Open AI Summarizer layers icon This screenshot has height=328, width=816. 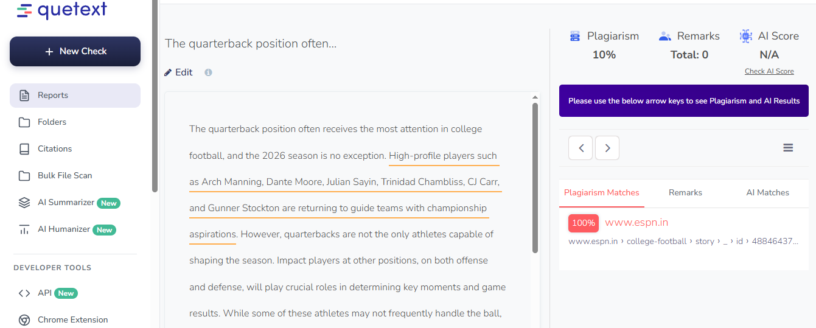coord(24,203)
